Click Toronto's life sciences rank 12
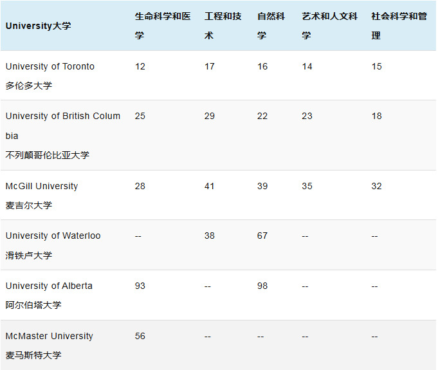The width and height of the screenshot is (438, 370). (x=140, y=66)
